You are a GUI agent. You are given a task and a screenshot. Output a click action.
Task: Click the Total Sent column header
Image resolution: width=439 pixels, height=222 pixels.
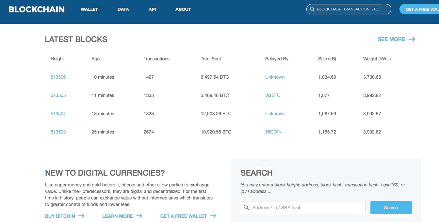coord(211,59)
